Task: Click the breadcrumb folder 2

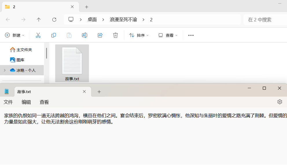Action: click(151, 20)
